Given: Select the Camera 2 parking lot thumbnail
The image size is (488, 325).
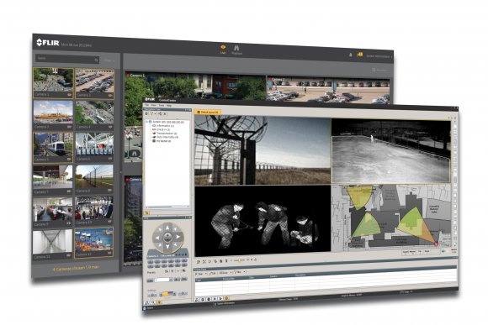Looking at the screenshot, I should click(94, 84).
